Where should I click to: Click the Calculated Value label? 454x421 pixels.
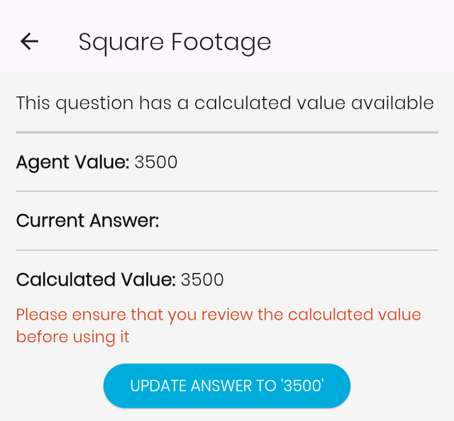coord(96,280)
